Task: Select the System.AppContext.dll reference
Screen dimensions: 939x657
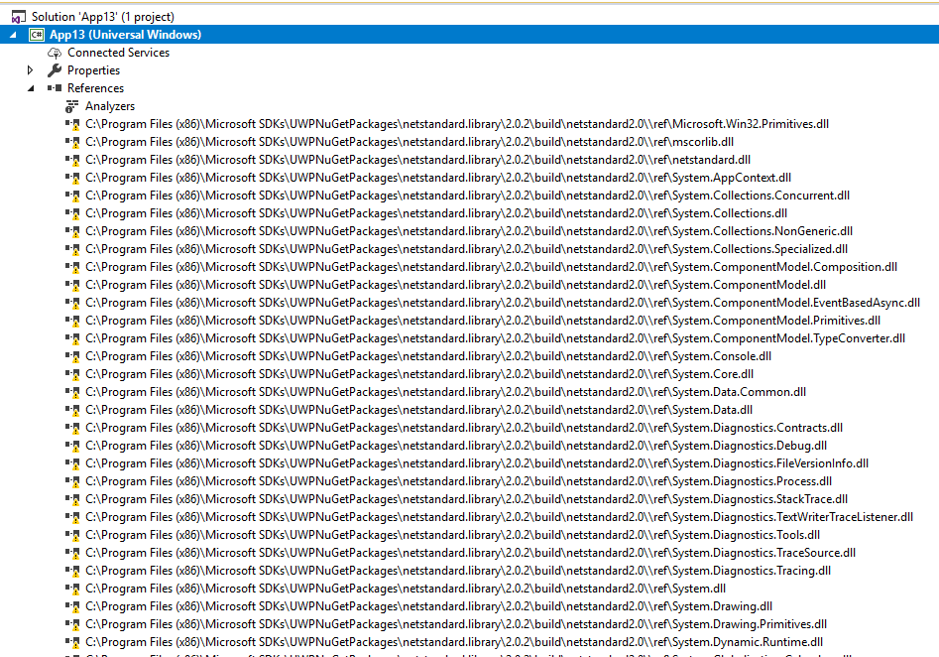Action: [397, 177]
